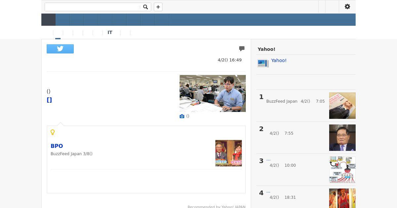Click the "10:00" time in ranking 3
This screenshot has width=397, height=208.
point(290,165)
